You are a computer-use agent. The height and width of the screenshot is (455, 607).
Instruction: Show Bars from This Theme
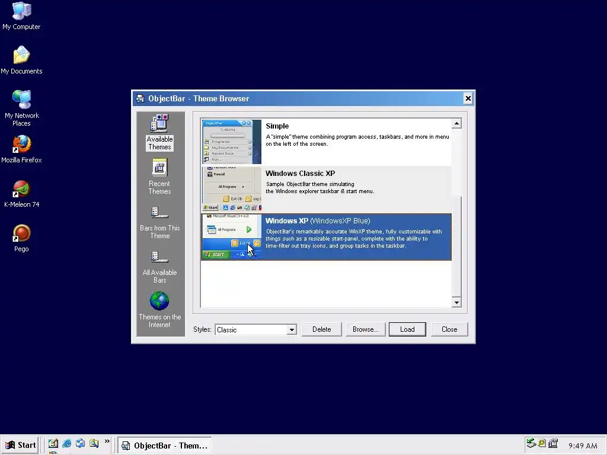[x=159, y=223]
